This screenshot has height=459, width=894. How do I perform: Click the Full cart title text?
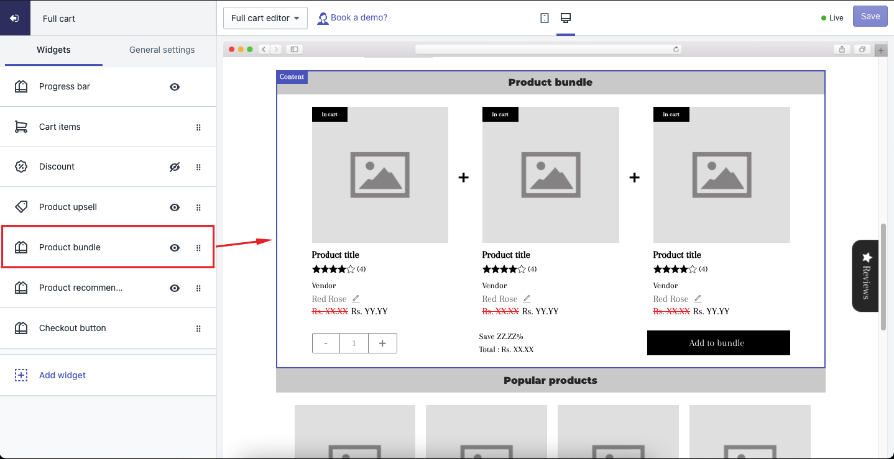click(59, 19)
